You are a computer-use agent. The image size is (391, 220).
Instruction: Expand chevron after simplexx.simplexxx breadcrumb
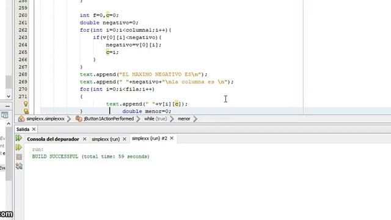coord(69,119)
